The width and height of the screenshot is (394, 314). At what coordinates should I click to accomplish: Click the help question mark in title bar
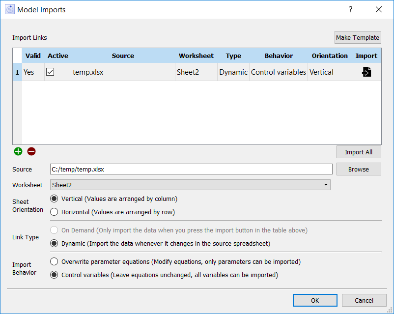tap(351, 9)
